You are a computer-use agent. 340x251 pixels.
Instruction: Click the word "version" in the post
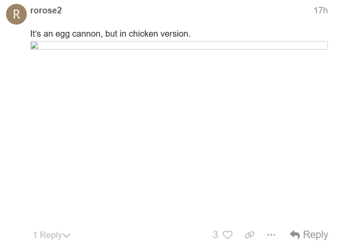pyautogui.click(x=175, y=34)
